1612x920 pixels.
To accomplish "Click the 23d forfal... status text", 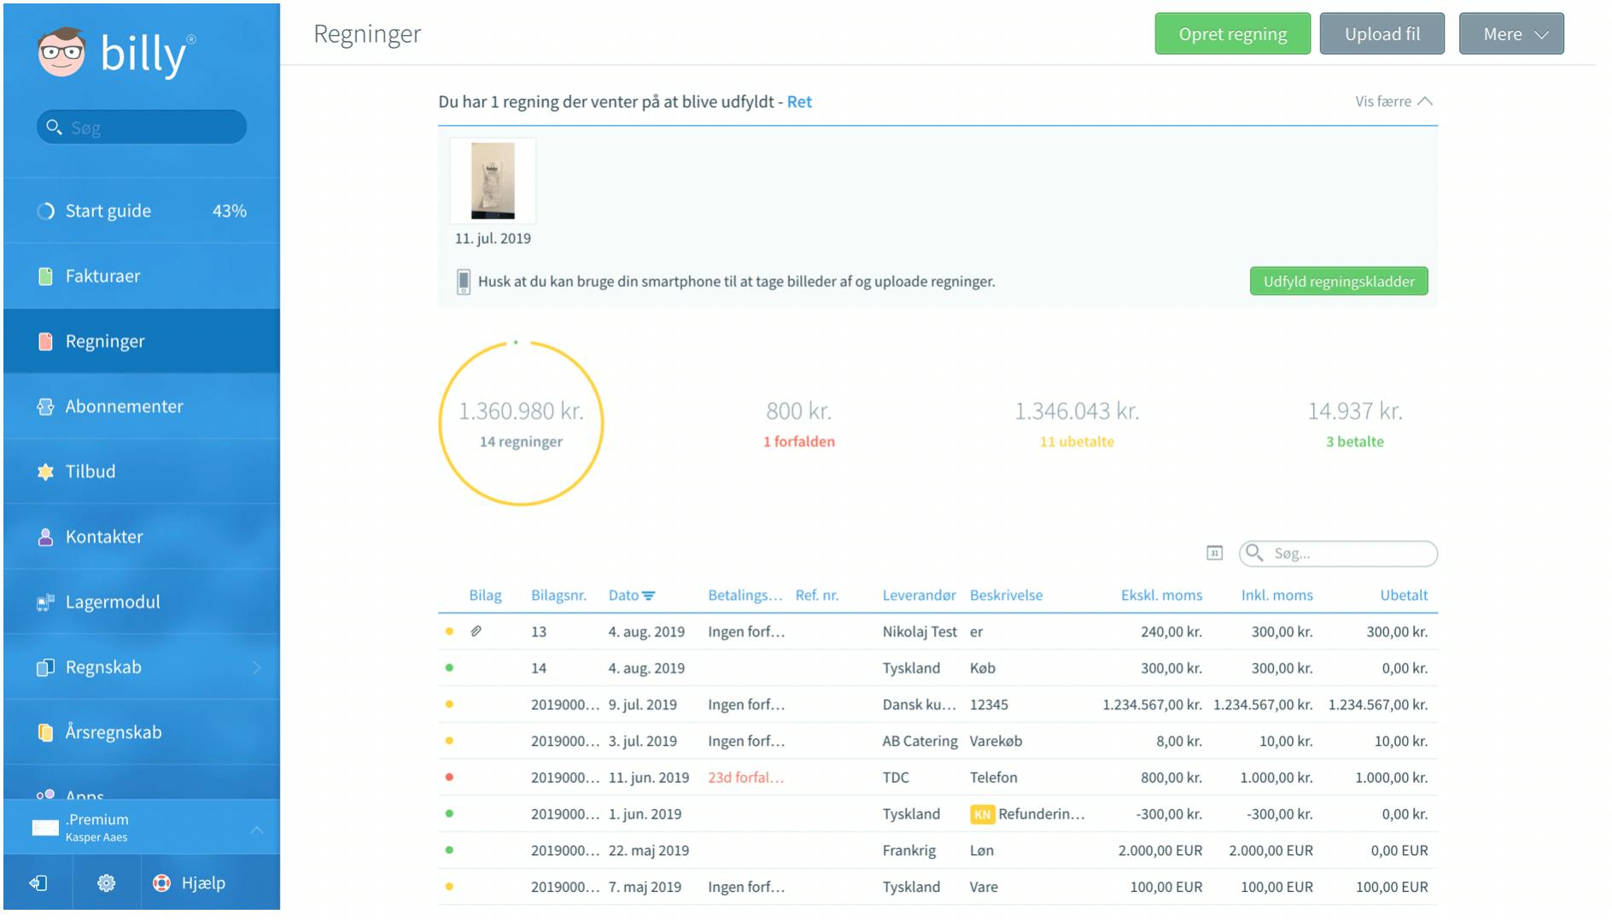I will (745, 777).
